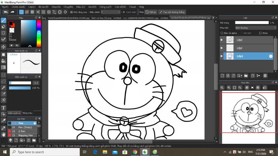Delete layer with trash icon
Screen dimensions: 278x156
[265, 76]
